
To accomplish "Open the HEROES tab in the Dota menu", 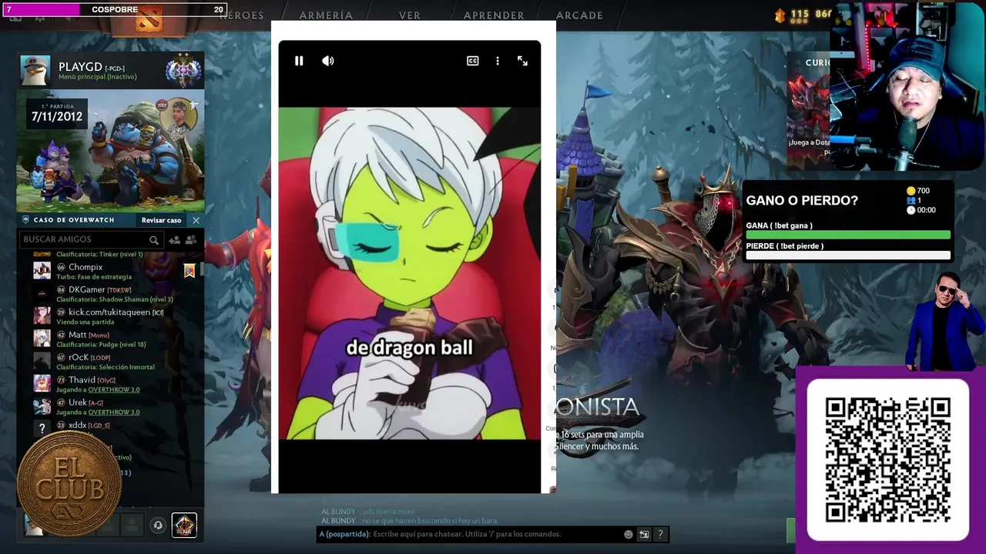I will click(242, 15).
